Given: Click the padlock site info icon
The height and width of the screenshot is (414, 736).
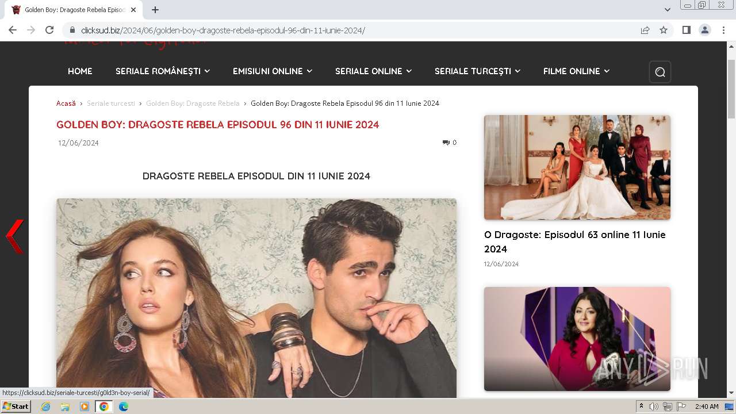Looking at the screenshot, I should tap(72, 30).
